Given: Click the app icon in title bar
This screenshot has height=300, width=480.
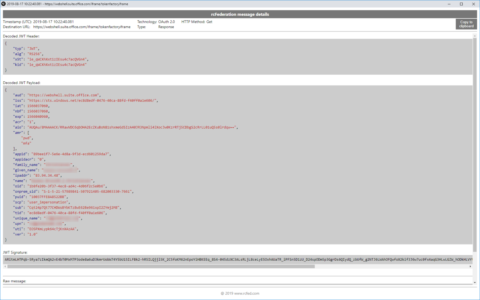Looking at the screenshot, I should (x=3, y=4).
